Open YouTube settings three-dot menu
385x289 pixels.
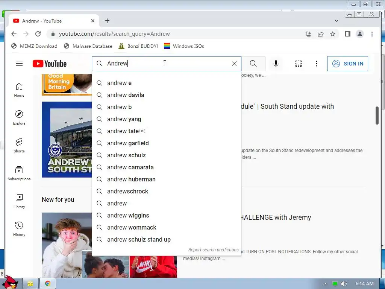317,64
